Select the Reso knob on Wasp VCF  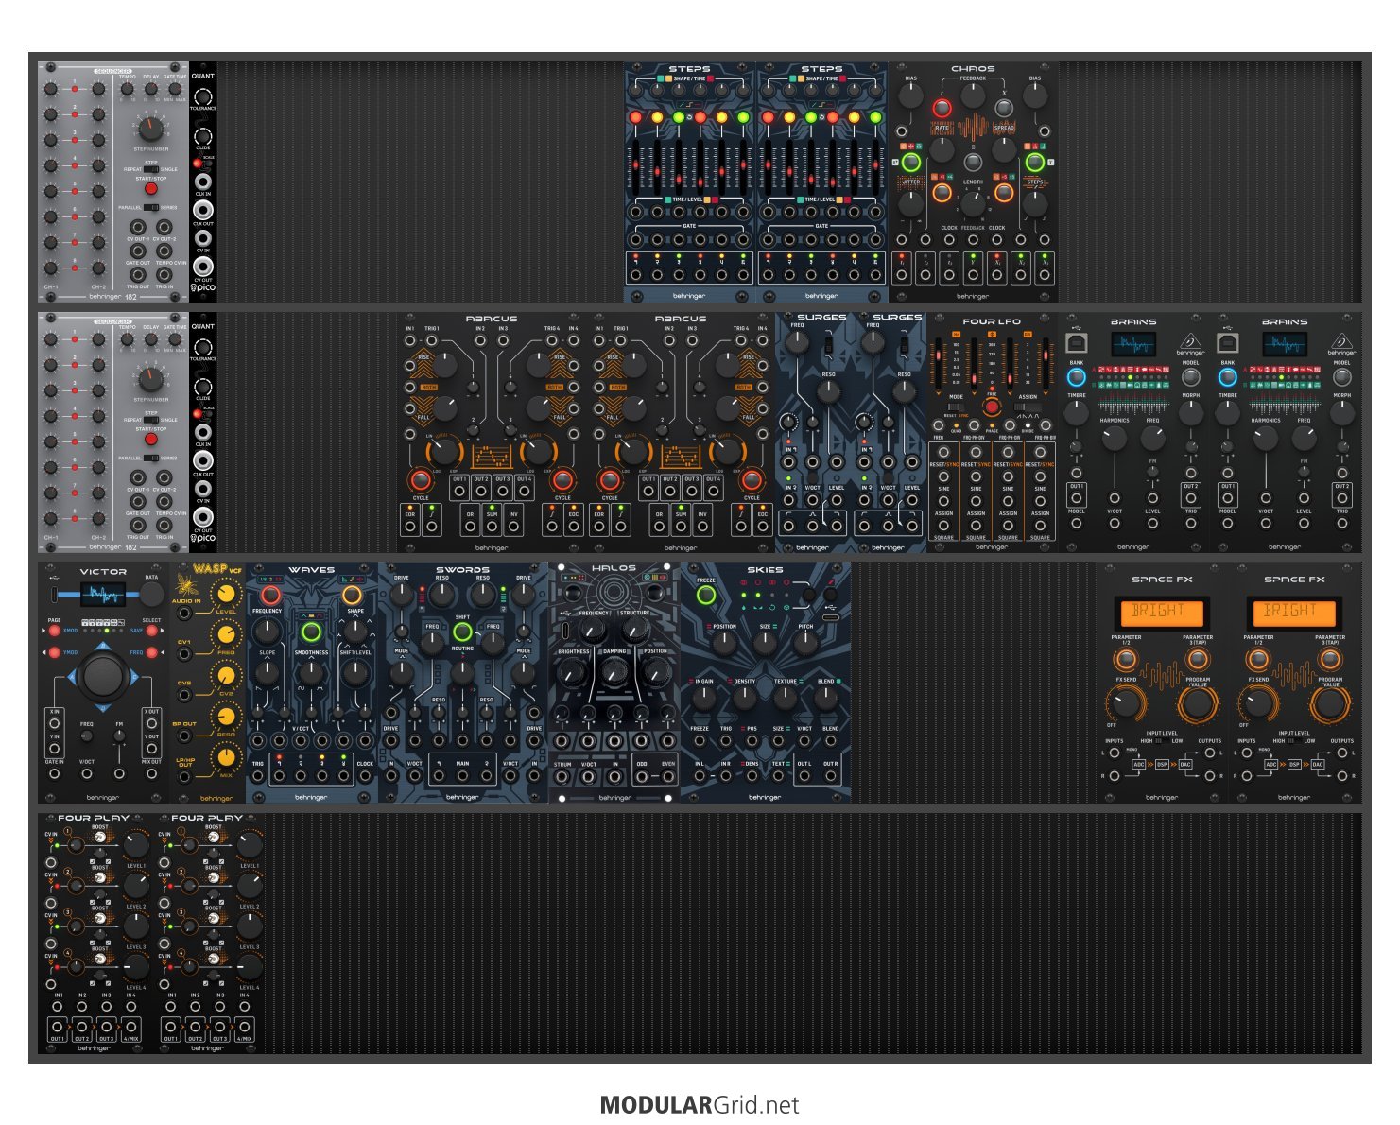point(225,717)
